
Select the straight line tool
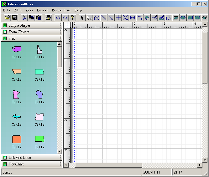pos(104,18)
